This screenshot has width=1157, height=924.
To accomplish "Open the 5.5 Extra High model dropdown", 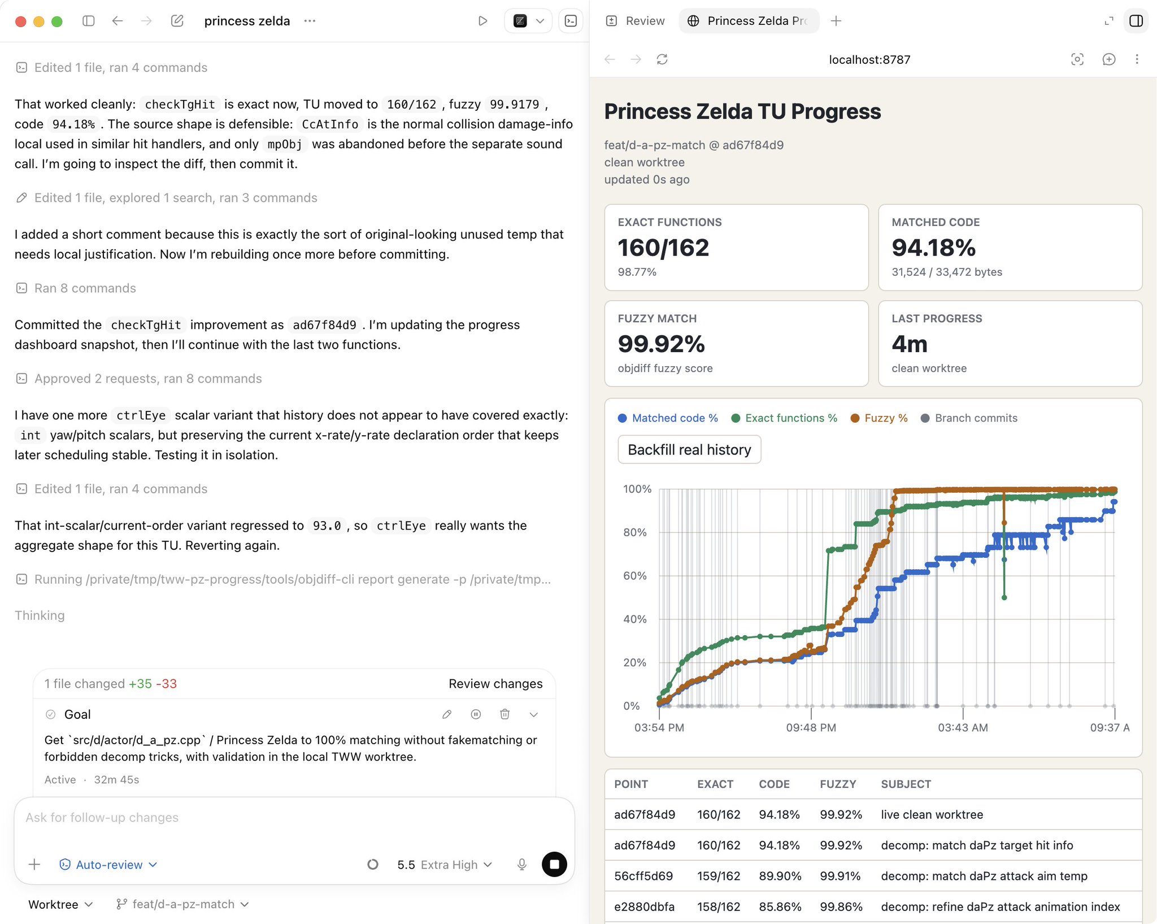I will (445, 865).
